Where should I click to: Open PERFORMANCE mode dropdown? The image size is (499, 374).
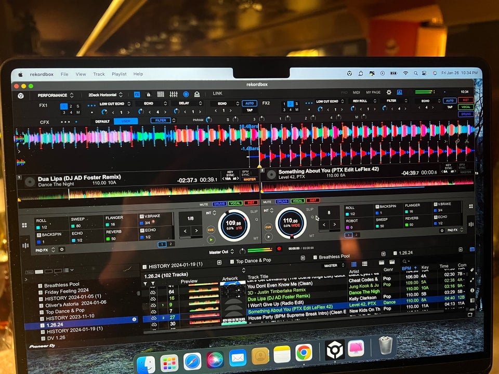point(56,95)
